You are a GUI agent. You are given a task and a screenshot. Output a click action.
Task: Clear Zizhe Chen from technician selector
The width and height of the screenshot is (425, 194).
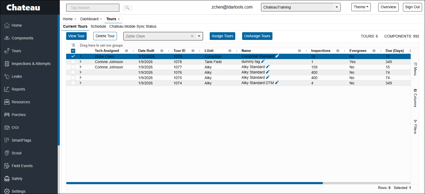click(192, 36)
